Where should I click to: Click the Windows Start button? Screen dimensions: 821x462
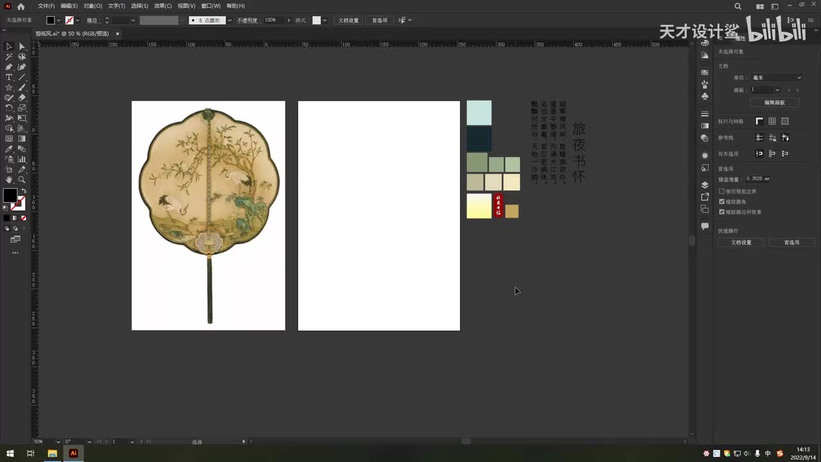point(10,453)
